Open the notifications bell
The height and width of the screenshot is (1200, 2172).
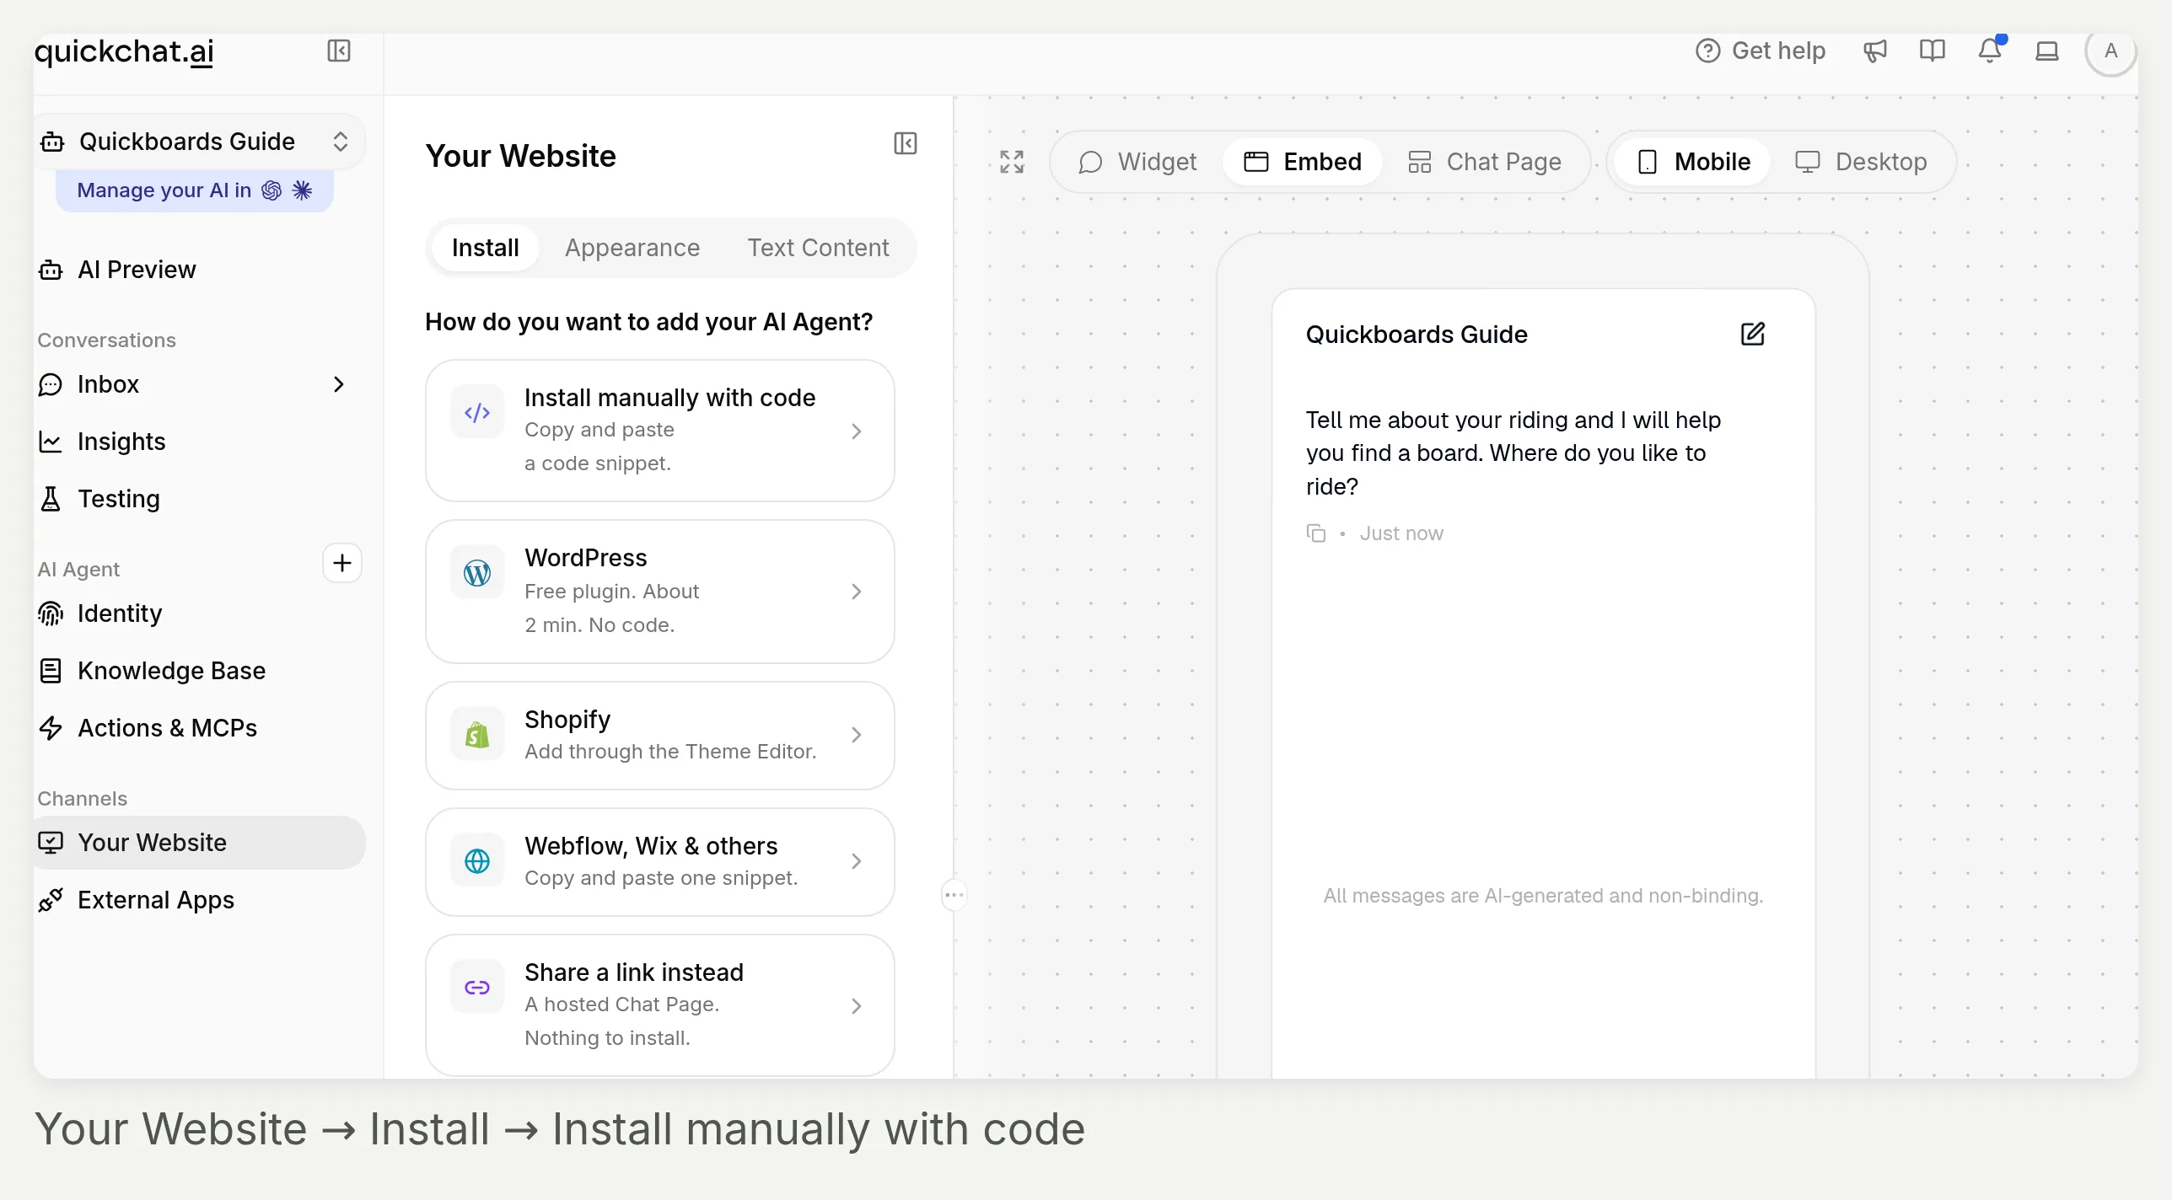coord(1990,51)
